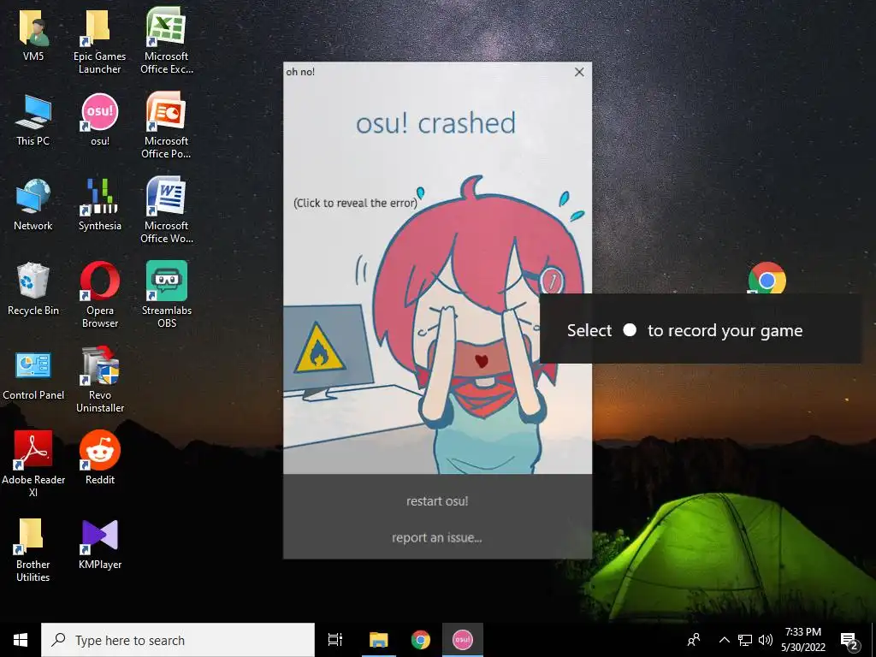Select the Chrome icon on the desktop
This screenshot has height=657, width=876.
pyautogui.click(x=767, y=278)
